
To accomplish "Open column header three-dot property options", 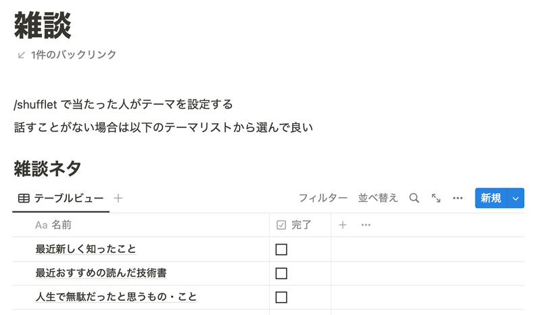I will 366,225.
